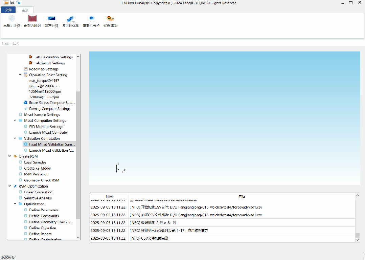Click the 电磁力计算 ribbon icon
Image resolution: width=365 pixels, height=260 pixels.
(12, 19)
